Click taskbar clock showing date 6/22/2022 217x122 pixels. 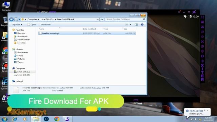click(208, 119)
